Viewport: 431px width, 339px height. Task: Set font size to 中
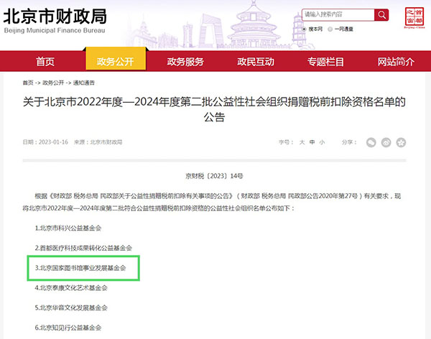click(x=312, y=142)
